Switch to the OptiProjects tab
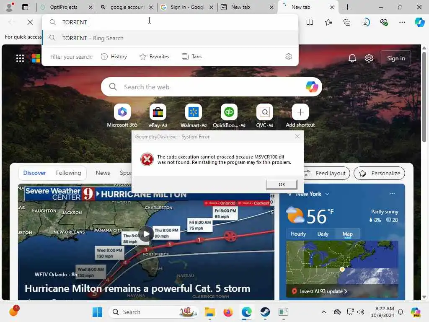 coord(64,7)
